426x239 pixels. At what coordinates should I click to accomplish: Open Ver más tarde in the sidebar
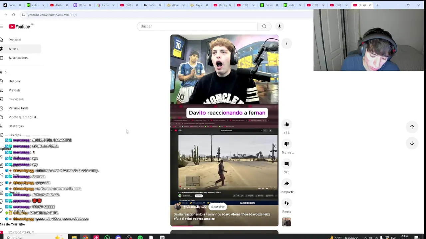[19, 108]
